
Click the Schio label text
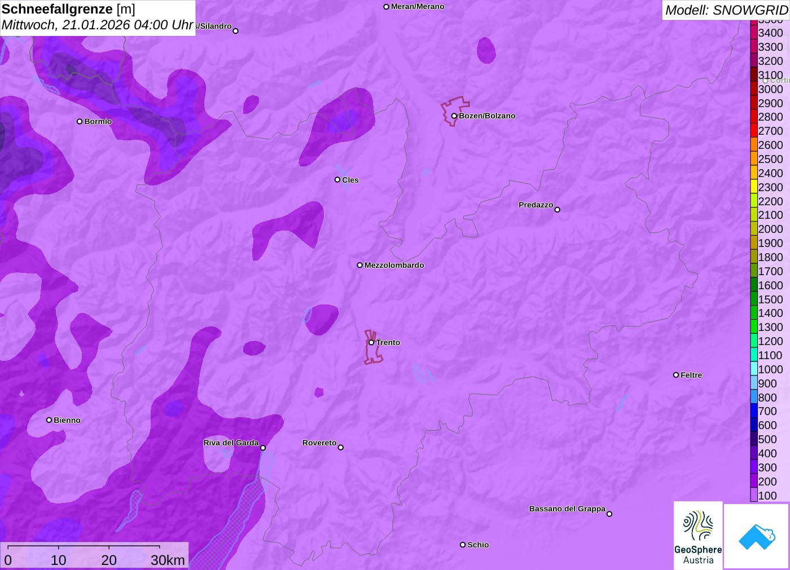click(478, 545)
